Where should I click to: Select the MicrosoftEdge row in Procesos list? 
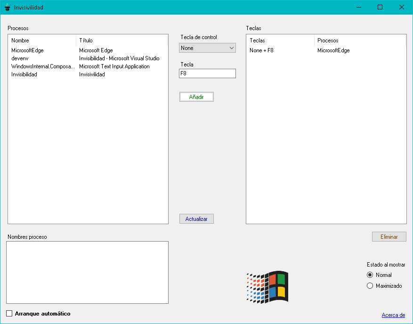88,50
